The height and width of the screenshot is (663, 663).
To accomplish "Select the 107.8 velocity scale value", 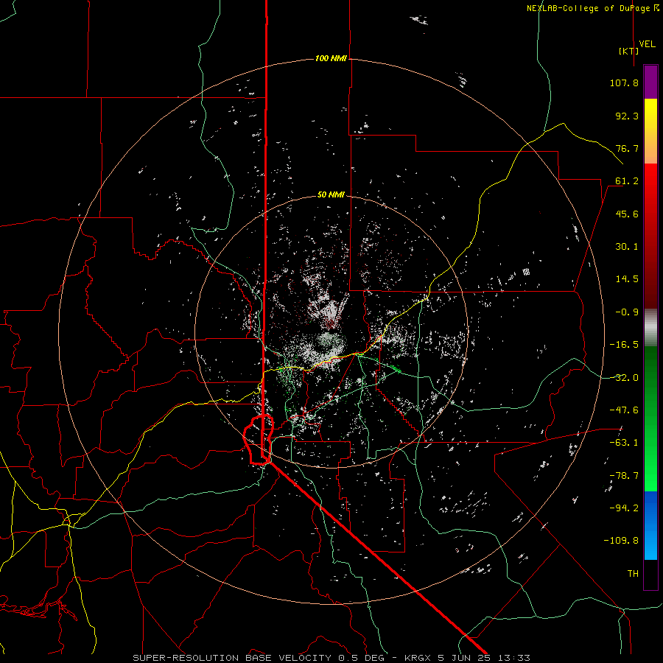I will point(624,83).
